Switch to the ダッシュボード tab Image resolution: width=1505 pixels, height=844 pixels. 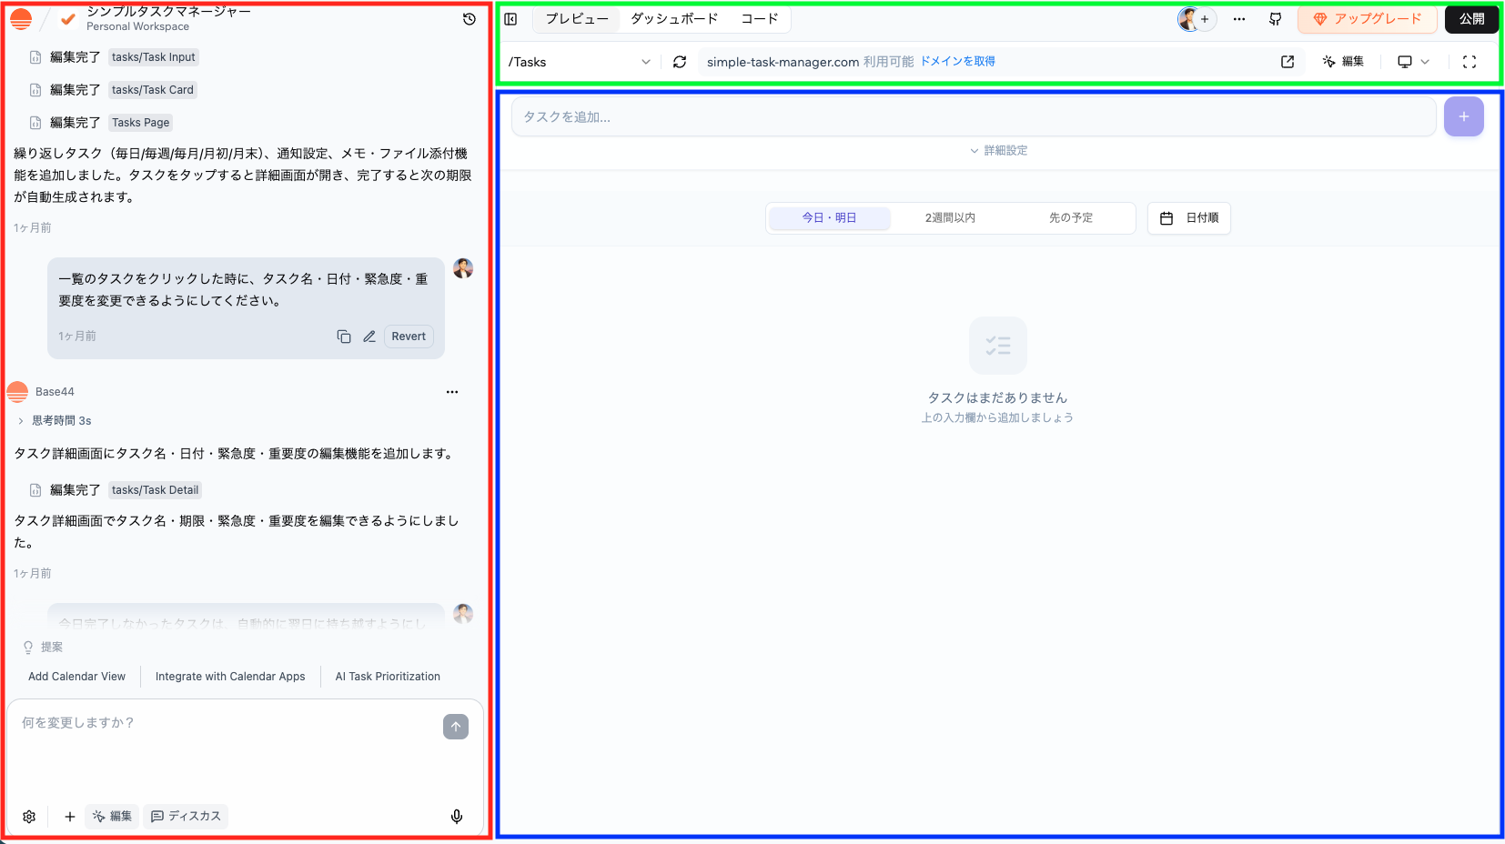(674, 19)
